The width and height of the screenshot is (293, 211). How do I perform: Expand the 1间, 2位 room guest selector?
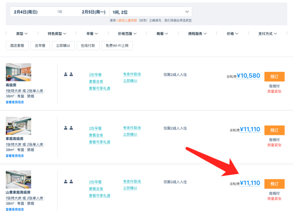coord(151,12)
